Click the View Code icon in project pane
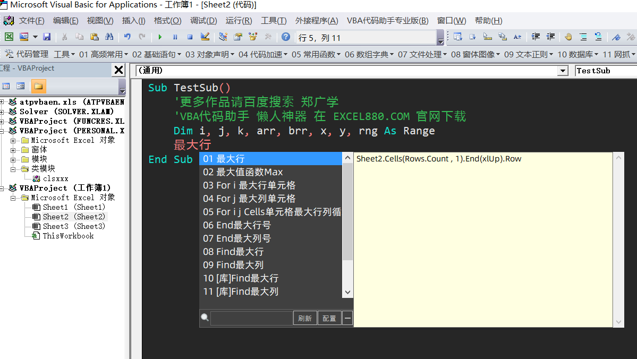 click(6, 86)
